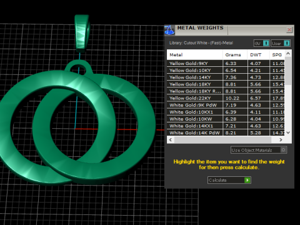
Task: Click the Library: Cutout White label
Action: (201, 43)
